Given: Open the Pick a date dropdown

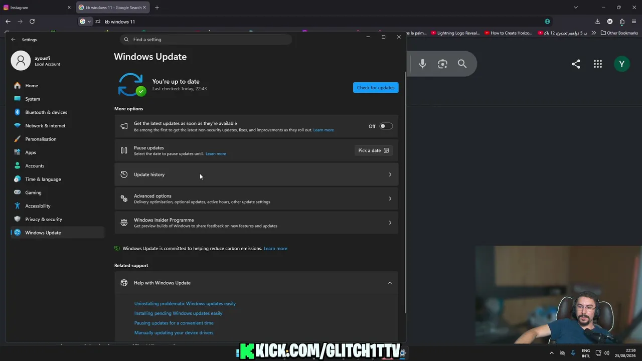Looking at the screenshot, I should (x=374, y=150).
